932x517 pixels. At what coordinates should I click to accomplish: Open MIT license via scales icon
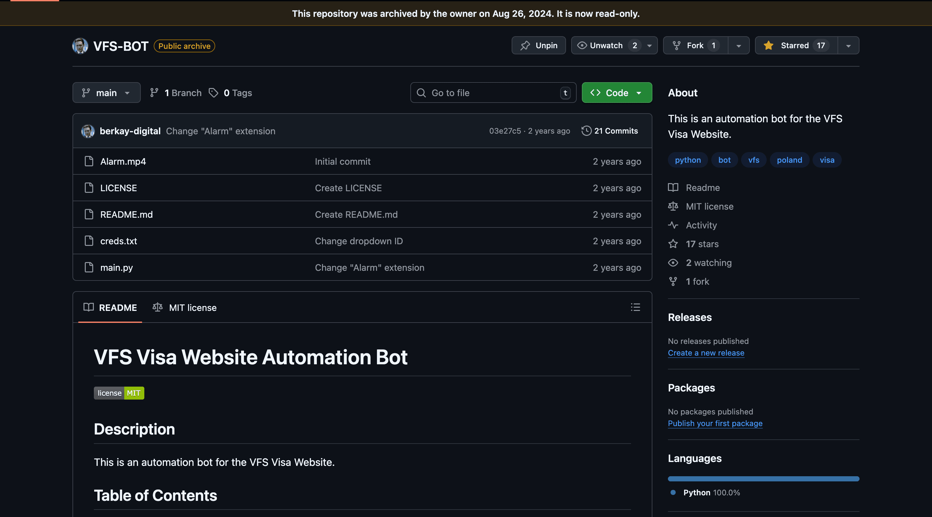click(673, 206)
